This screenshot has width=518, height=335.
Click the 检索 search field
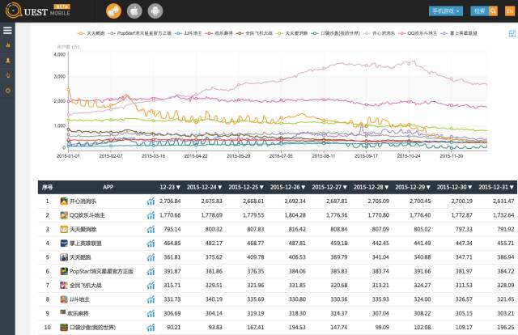click(479, 11)
